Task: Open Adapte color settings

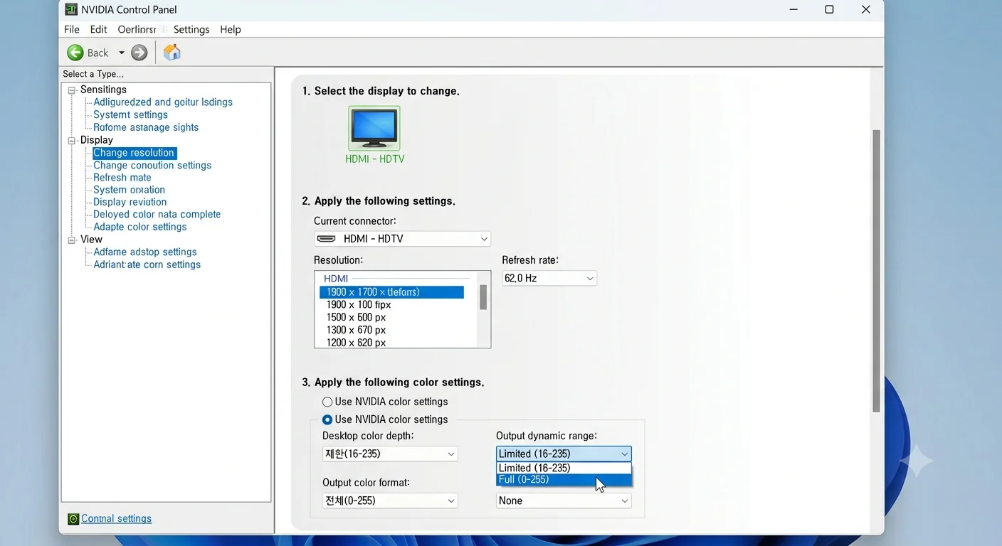Action: coord(140,227)
